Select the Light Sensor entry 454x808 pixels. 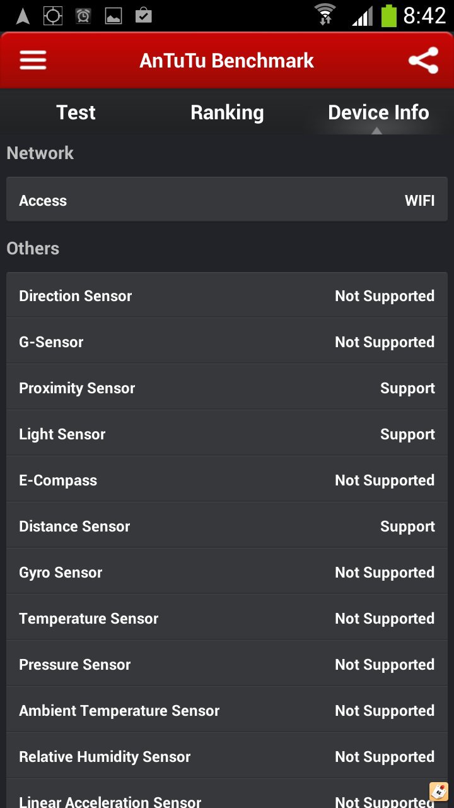coord(227,434)
